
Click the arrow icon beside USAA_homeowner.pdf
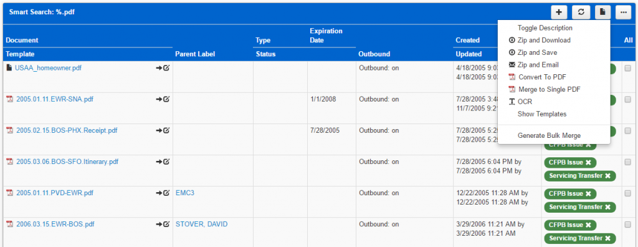[x=159, y=68]
